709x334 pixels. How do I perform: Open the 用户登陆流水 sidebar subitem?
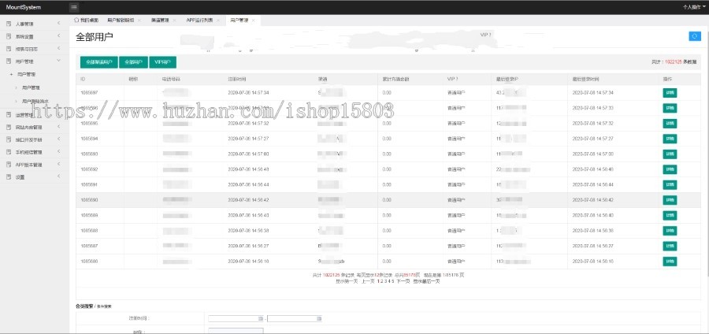pyautogui.click(x=35, y=102)
